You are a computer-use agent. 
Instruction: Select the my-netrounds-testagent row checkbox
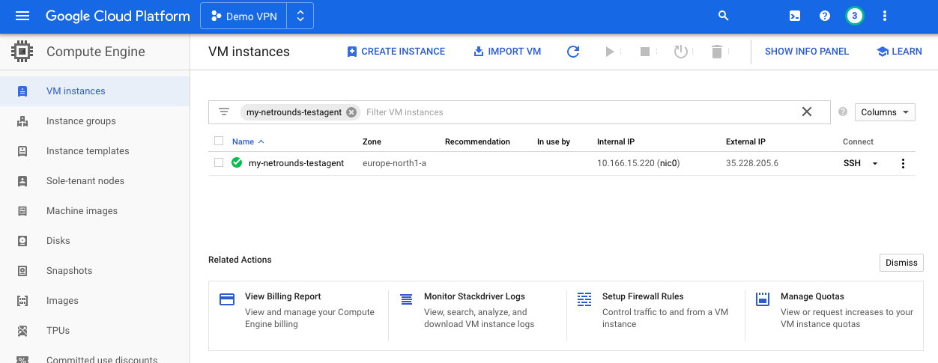(219, 162)
